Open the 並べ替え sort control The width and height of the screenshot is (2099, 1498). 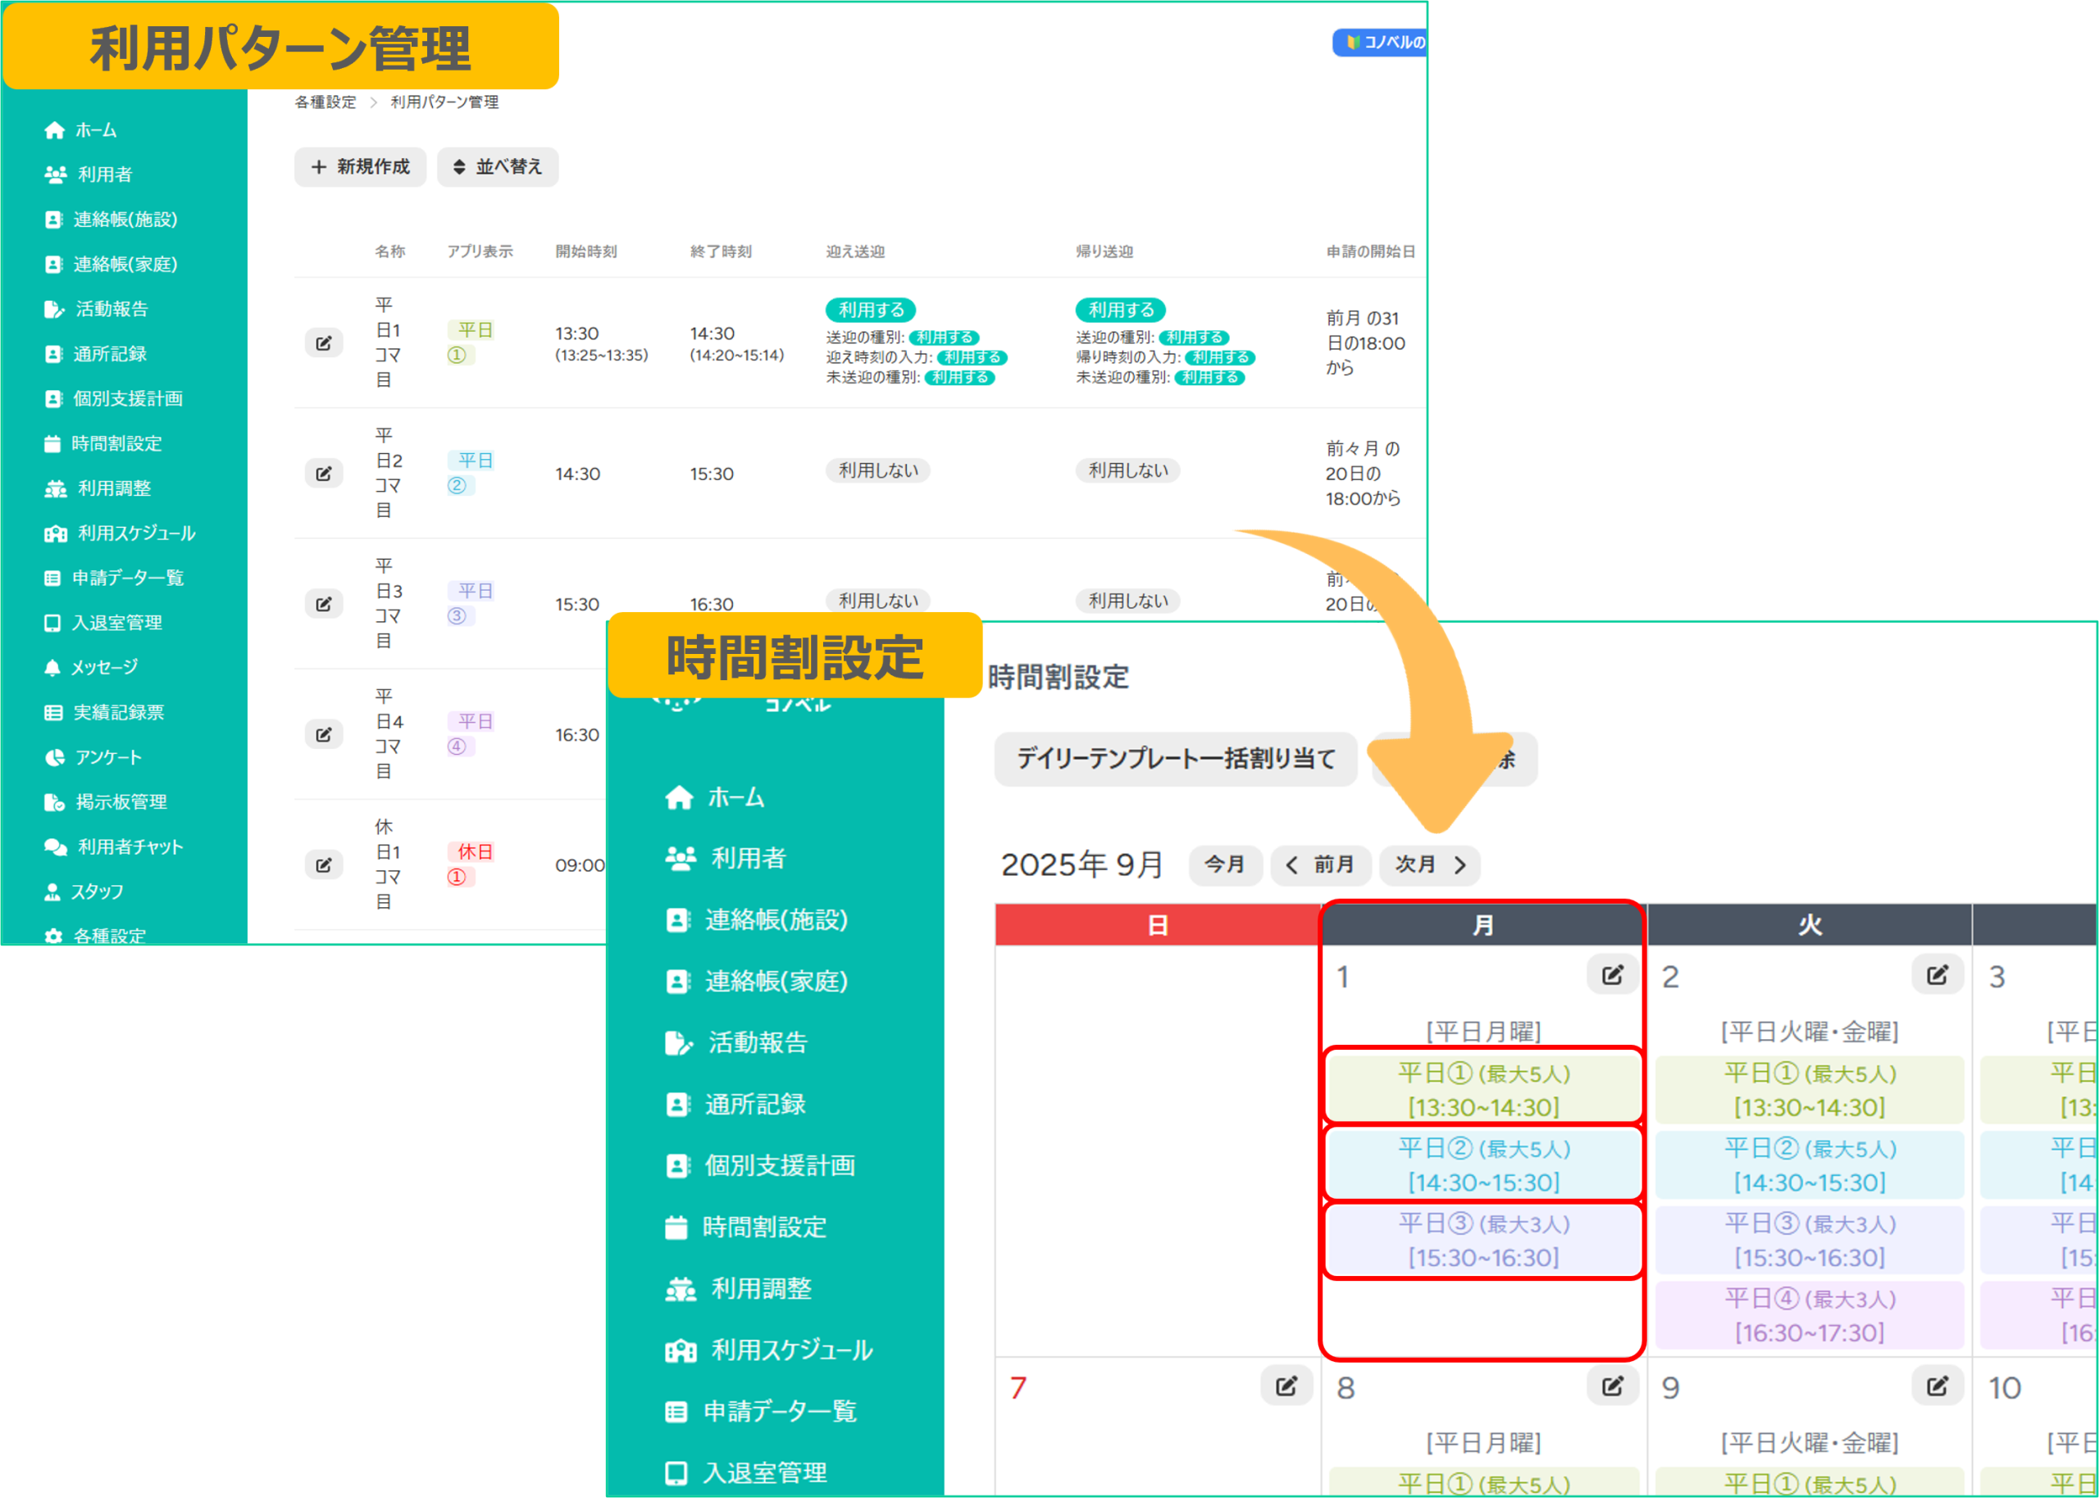click(x=498, y=167)
